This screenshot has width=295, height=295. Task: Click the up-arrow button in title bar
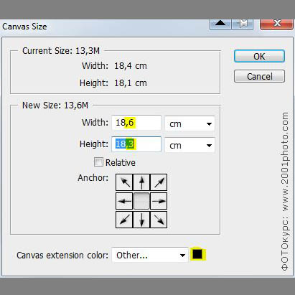point(220,24)
